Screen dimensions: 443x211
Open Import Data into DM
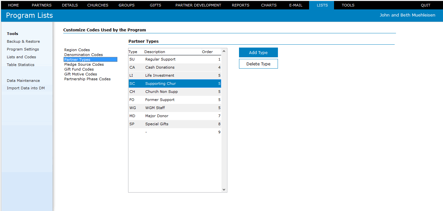point(26,88)
